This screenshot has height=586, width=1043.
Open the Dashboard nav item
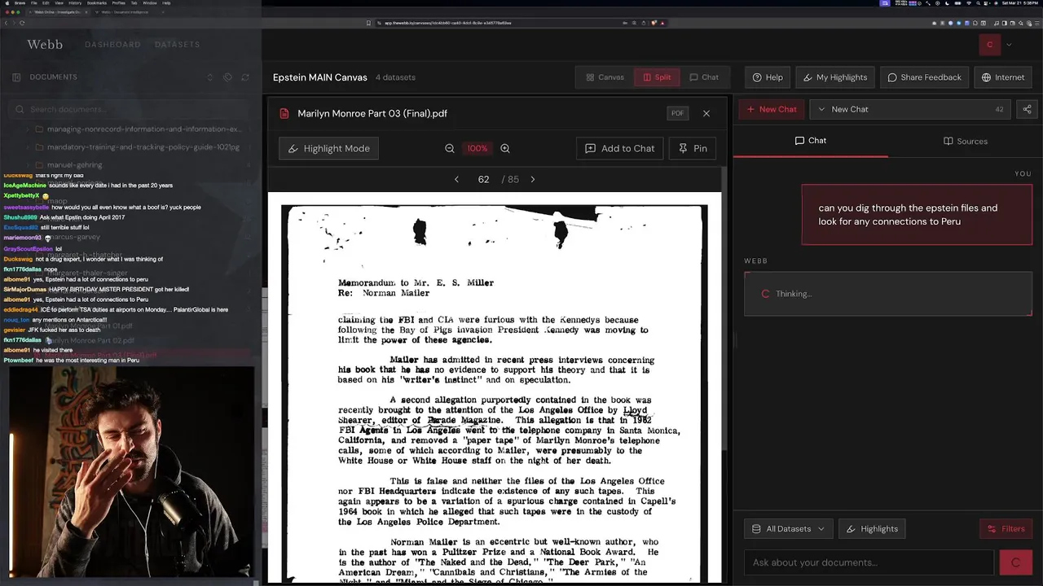click(112, 45)
